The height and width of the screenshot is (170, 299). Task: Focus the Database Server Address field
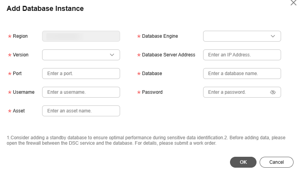click(242, 55)
